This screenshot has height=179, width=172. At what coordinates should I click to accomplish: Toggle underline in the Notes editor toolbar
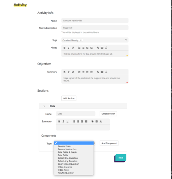point(73,48)
